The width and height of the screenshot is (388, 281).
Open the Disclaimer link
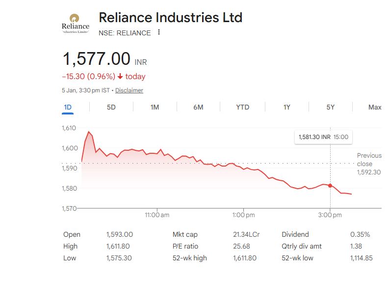(x=129, y=90)
